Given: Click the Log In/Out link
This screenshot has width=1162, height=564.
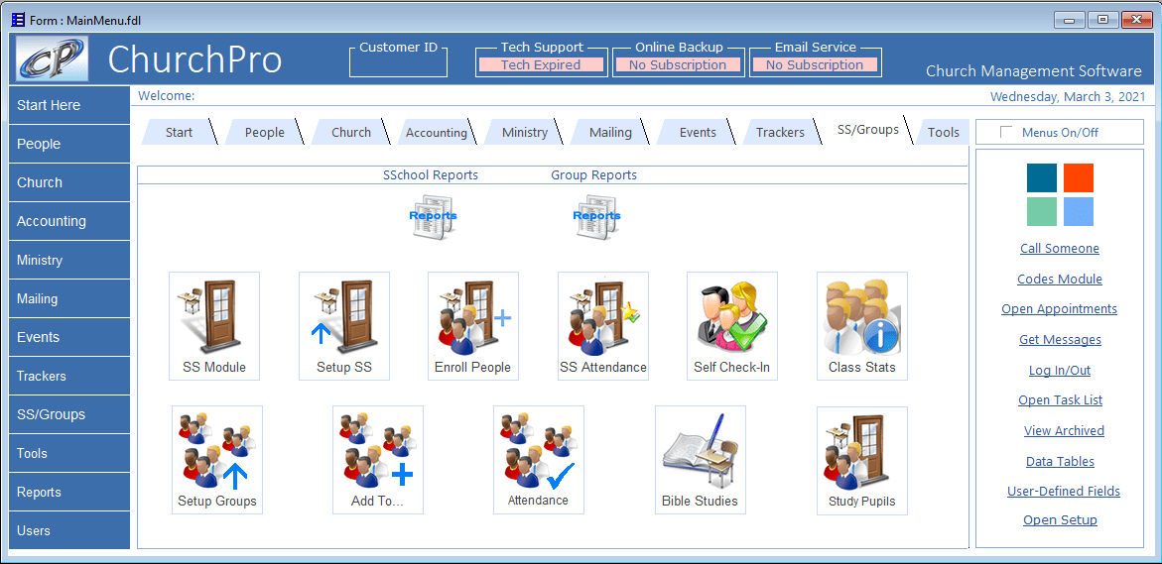Looking at the screenshot, I should coord(1060,370).
